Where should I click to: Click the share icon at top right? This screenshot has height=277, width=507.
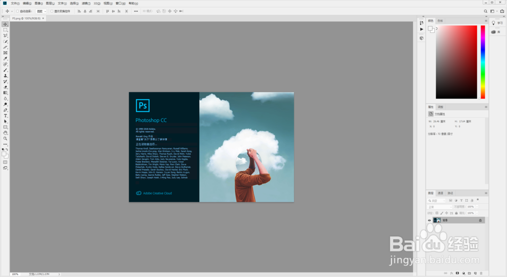(x=502, y=11)
